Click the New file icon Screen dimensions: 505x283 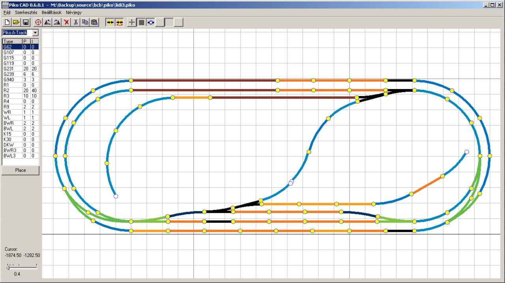(x=7, y=22)
